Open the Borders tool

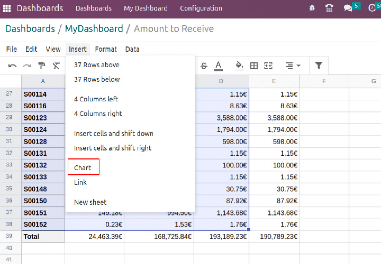254,65
